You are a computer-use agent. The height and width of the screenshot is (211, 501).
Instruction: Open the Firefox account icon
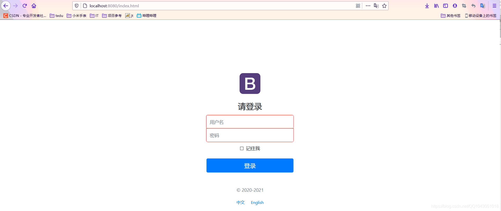pos(455,6)
